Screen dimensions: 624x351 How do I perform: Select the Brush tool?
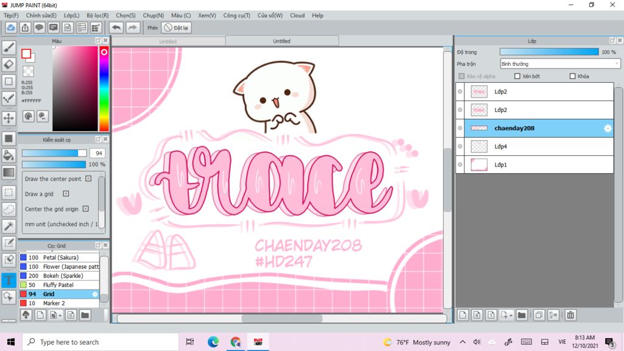tap(9, 48)
